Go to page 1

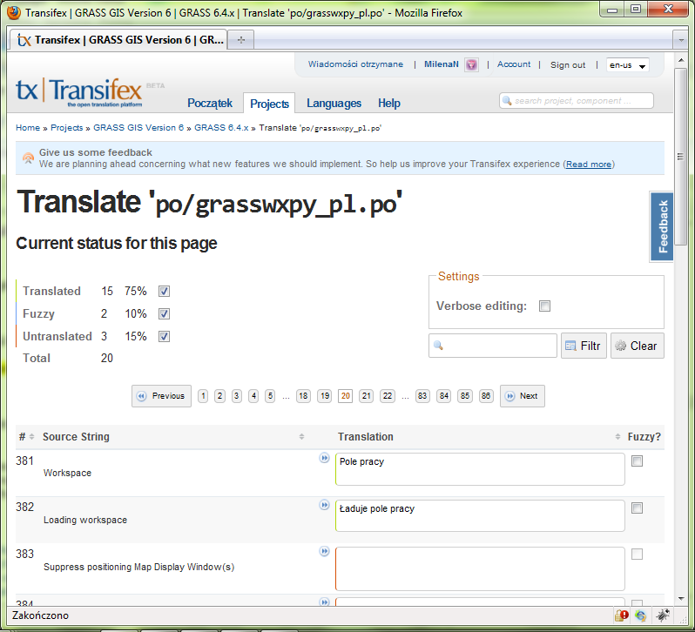pyautogui.click(x=203, y=396)
